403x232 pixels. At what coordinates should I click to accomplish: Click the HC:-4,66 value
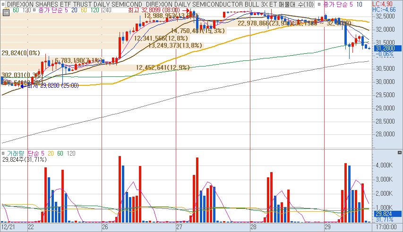[384, 9]
